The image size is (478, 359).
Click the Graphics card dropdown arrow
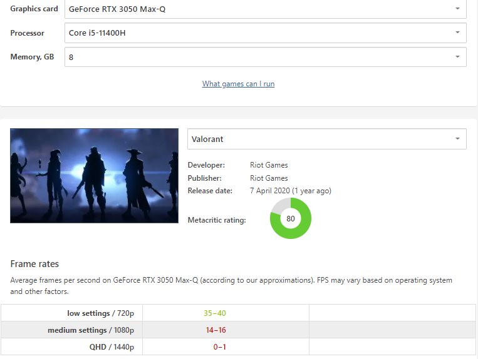[457, 9]
